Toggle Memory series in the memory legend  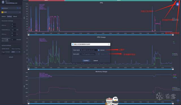pyautogui.click(x=175, y=88)
